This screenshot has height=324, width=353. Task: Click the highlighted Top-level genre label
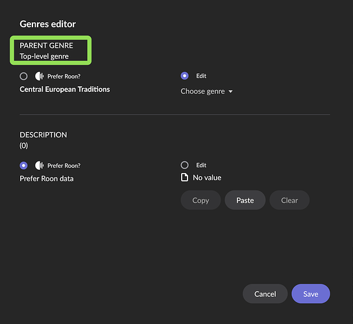[x=44, y=56]
